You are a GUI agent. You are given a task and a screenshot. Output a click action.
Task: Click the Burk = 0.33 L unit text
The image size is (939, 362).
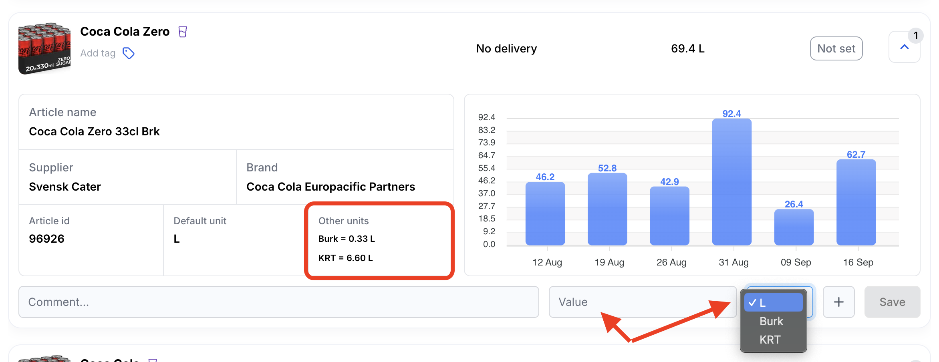pos(347,239)
